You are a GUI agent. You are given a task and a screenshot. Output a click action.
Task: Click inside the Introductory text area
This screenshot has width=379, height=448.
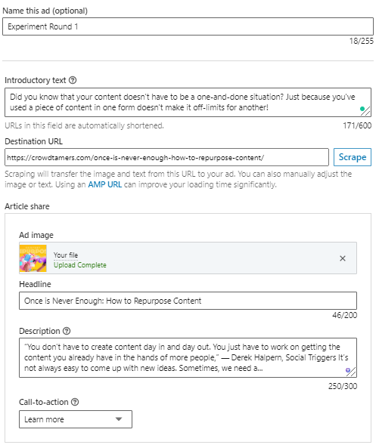(x=188, y=102)
